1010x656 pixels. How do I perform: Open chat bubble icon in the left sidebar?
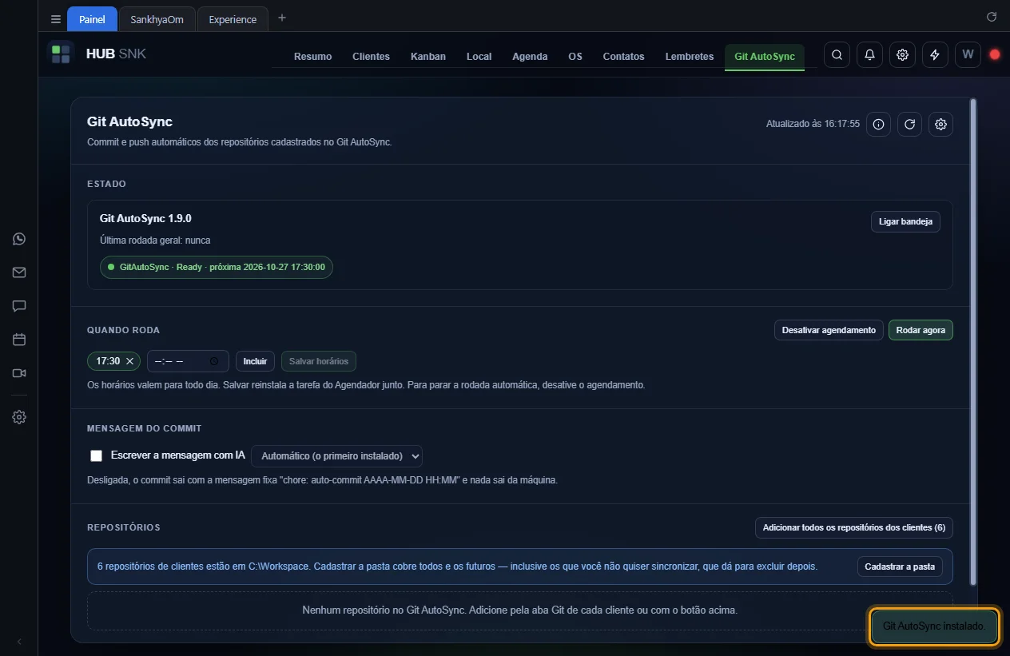[19, 306]
